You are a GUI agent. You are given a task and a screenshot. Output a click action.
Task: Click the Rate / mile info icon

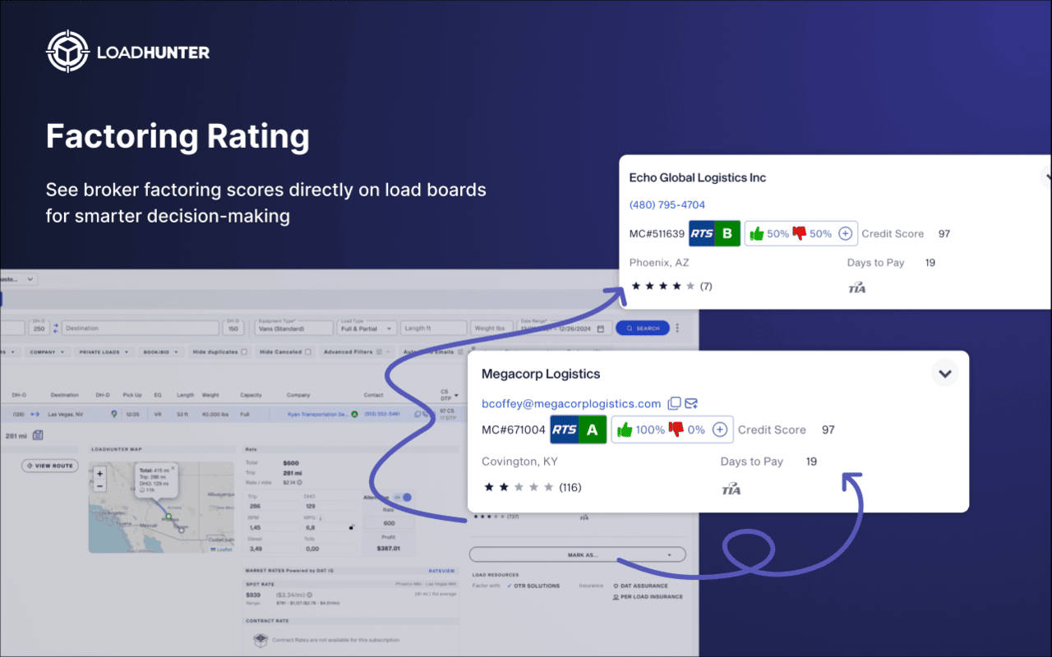[x=301, y=483]
